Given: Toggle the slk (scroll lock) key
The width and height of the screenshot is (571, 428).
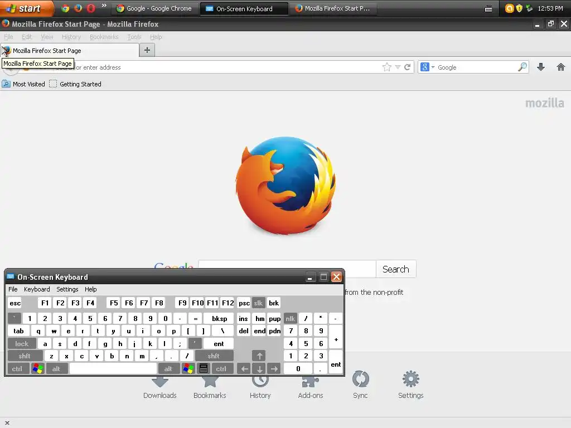Looking at the screenshot, I should pos(258,303).
